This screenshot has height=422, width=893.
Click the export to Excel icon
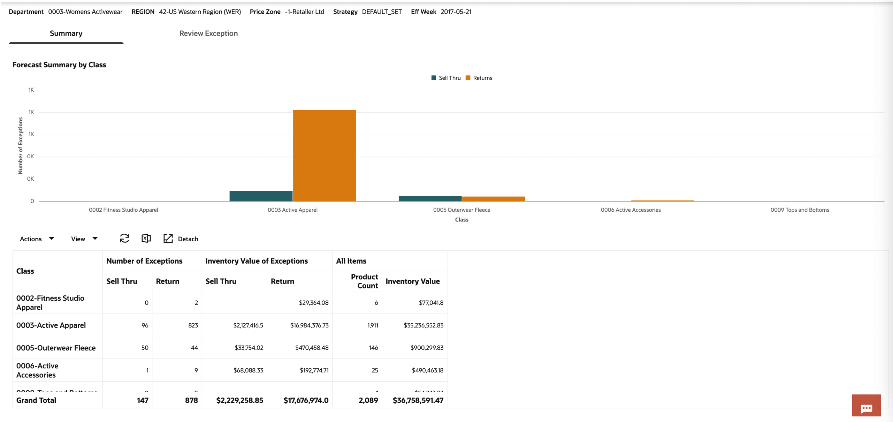coord(146,239)
